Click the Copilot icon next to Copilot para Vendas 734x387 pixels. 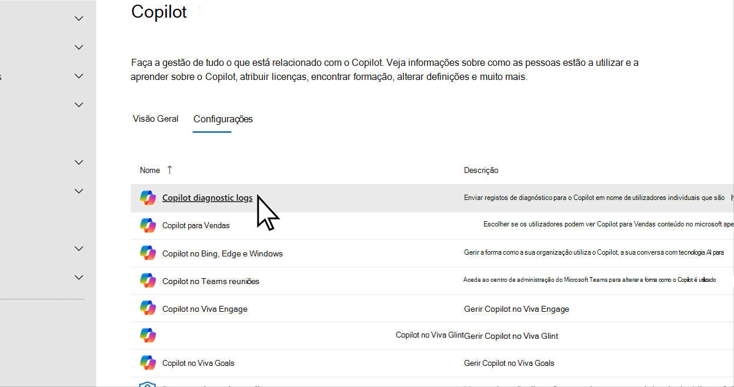[x=148, y=225]
